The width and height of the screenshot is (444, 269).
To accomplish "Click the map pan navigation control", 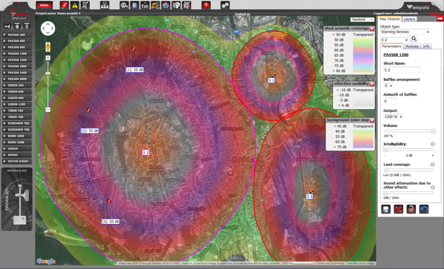I will 48,28.
